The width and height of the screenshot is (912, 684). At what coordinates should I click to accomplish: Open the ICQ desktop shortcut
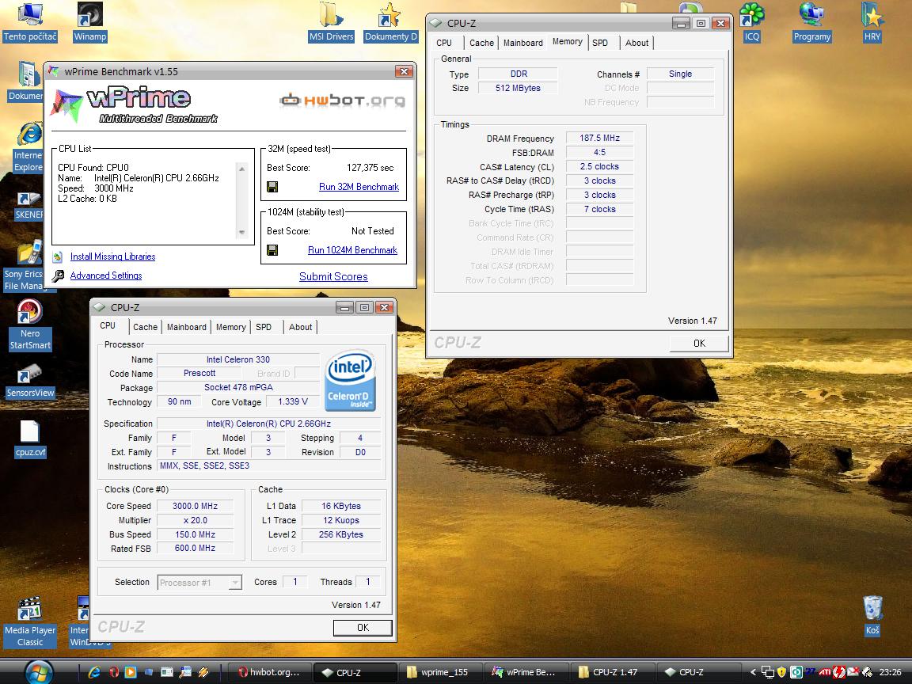click(x=751, y=22)
